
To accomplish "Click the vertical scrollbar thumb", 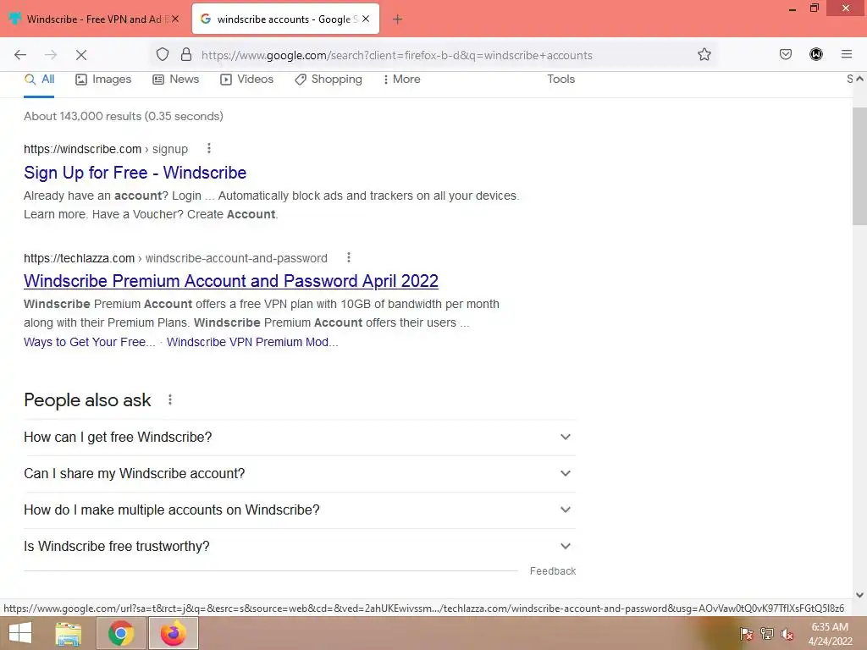I will click(859, 166).
